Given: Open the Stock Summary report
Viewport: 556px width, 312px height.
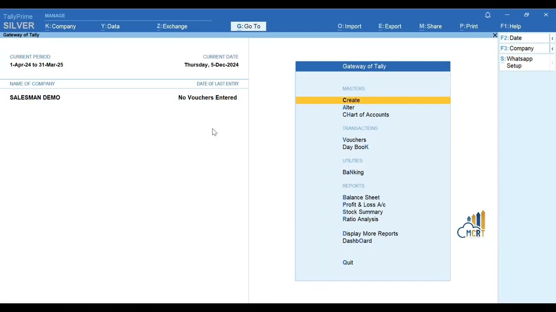Looking at the screenshot, I should point(362,212).
